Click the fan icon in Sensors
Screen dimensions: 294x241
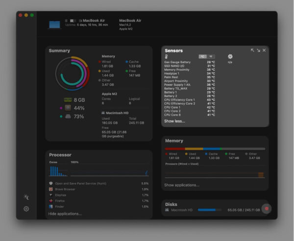click(230, 56)
